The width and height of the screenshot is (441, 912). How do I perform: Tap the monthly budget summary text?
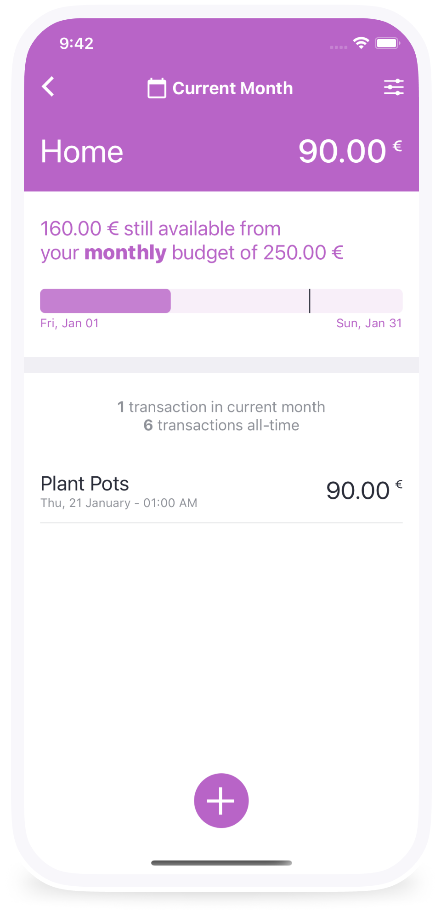click(192, 240)
